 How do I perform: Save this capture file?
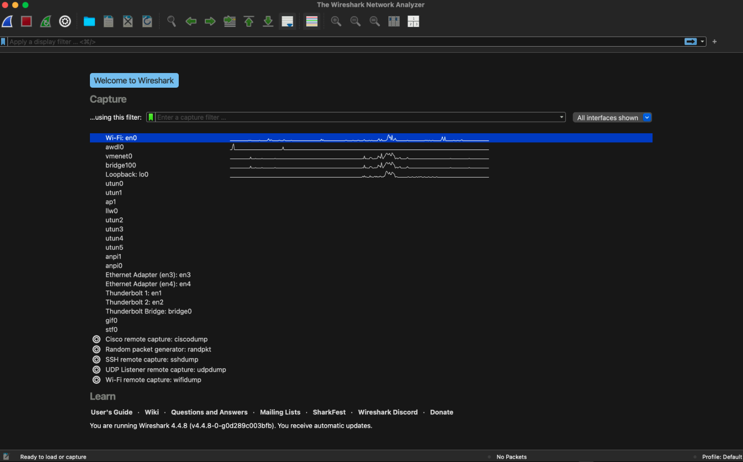[x=108, y=21]
